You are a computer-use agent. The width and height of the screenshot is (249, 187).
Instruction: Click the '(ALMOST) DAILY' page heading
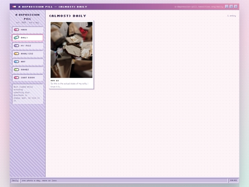(x=68, y=16)
